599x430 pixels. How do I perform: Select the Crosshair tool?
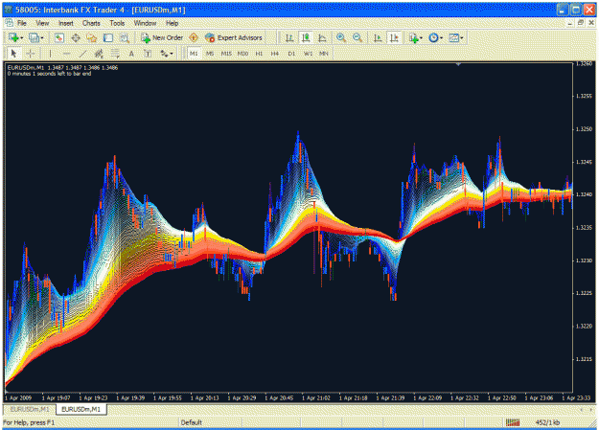(31, 54)
